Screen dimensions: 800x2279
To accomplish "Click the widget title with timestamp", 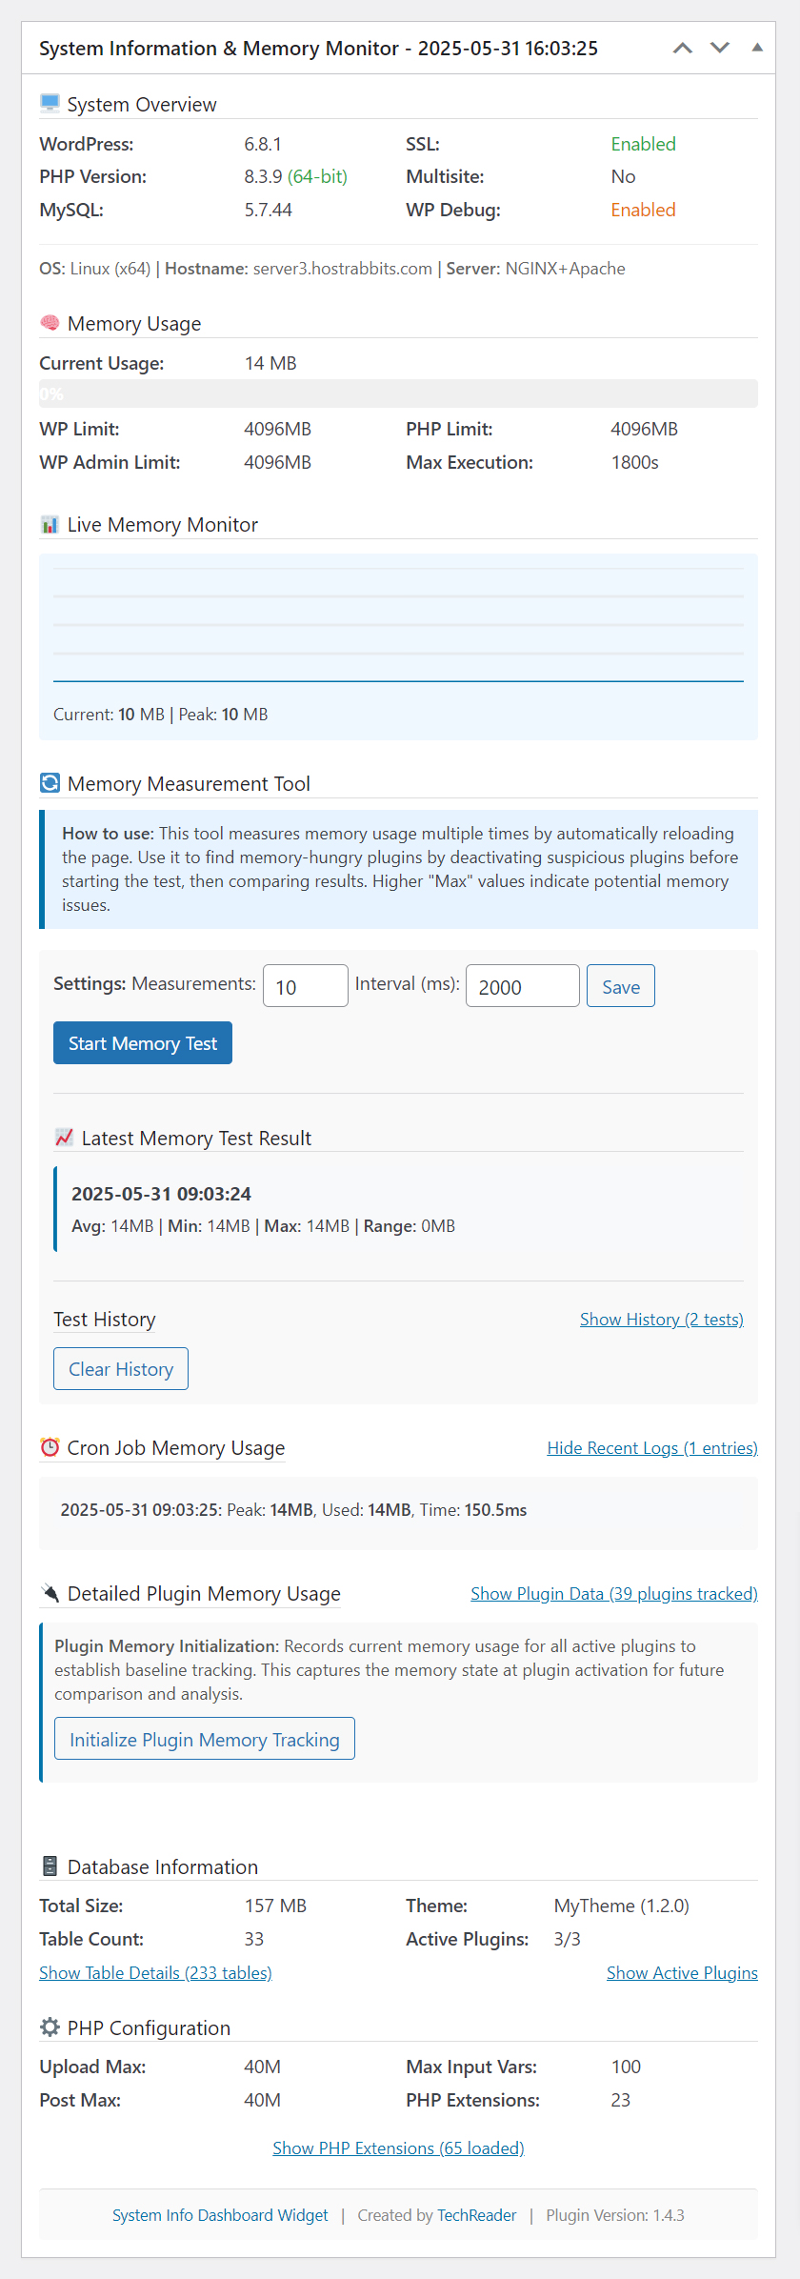I will click(x=318, y=49).
